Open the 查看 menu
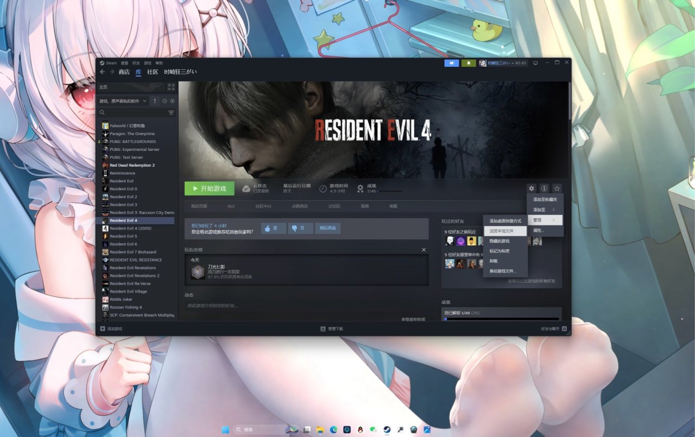 pyautogui.click(x=125, y=63)
